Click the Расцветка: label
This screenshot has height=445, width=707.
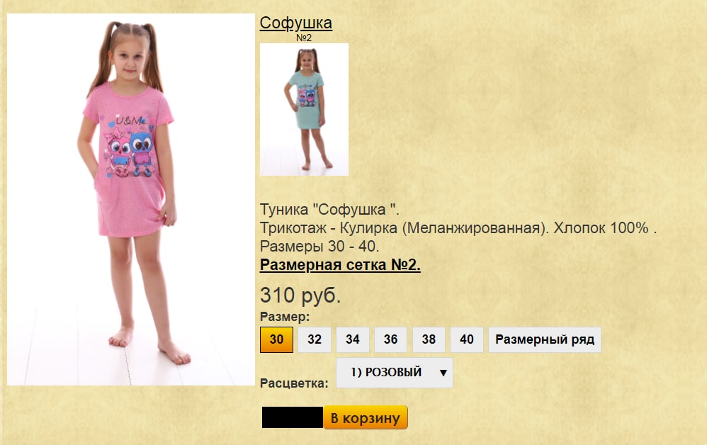click(294, 383)
